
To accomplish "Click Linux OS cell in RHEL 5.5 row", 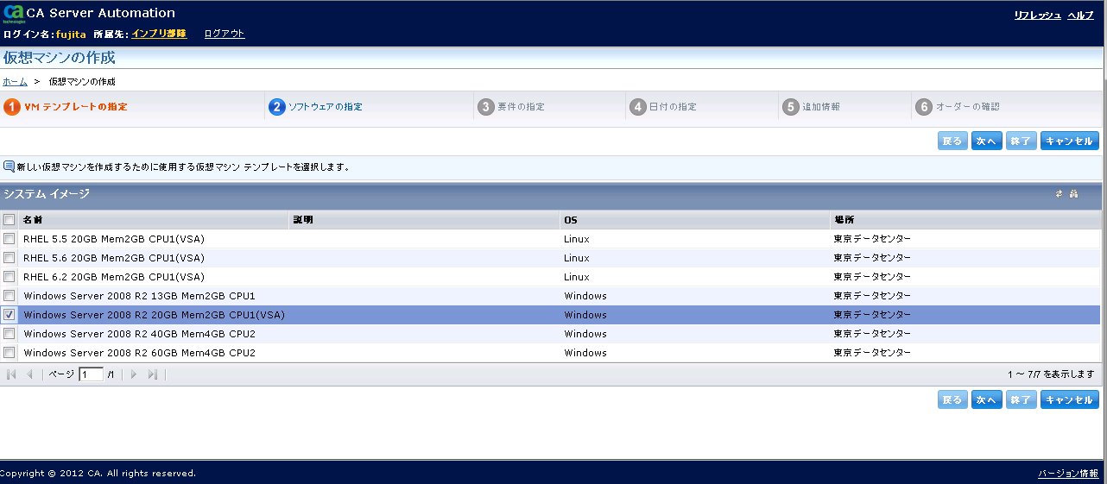I will click(x=577, y=239).
